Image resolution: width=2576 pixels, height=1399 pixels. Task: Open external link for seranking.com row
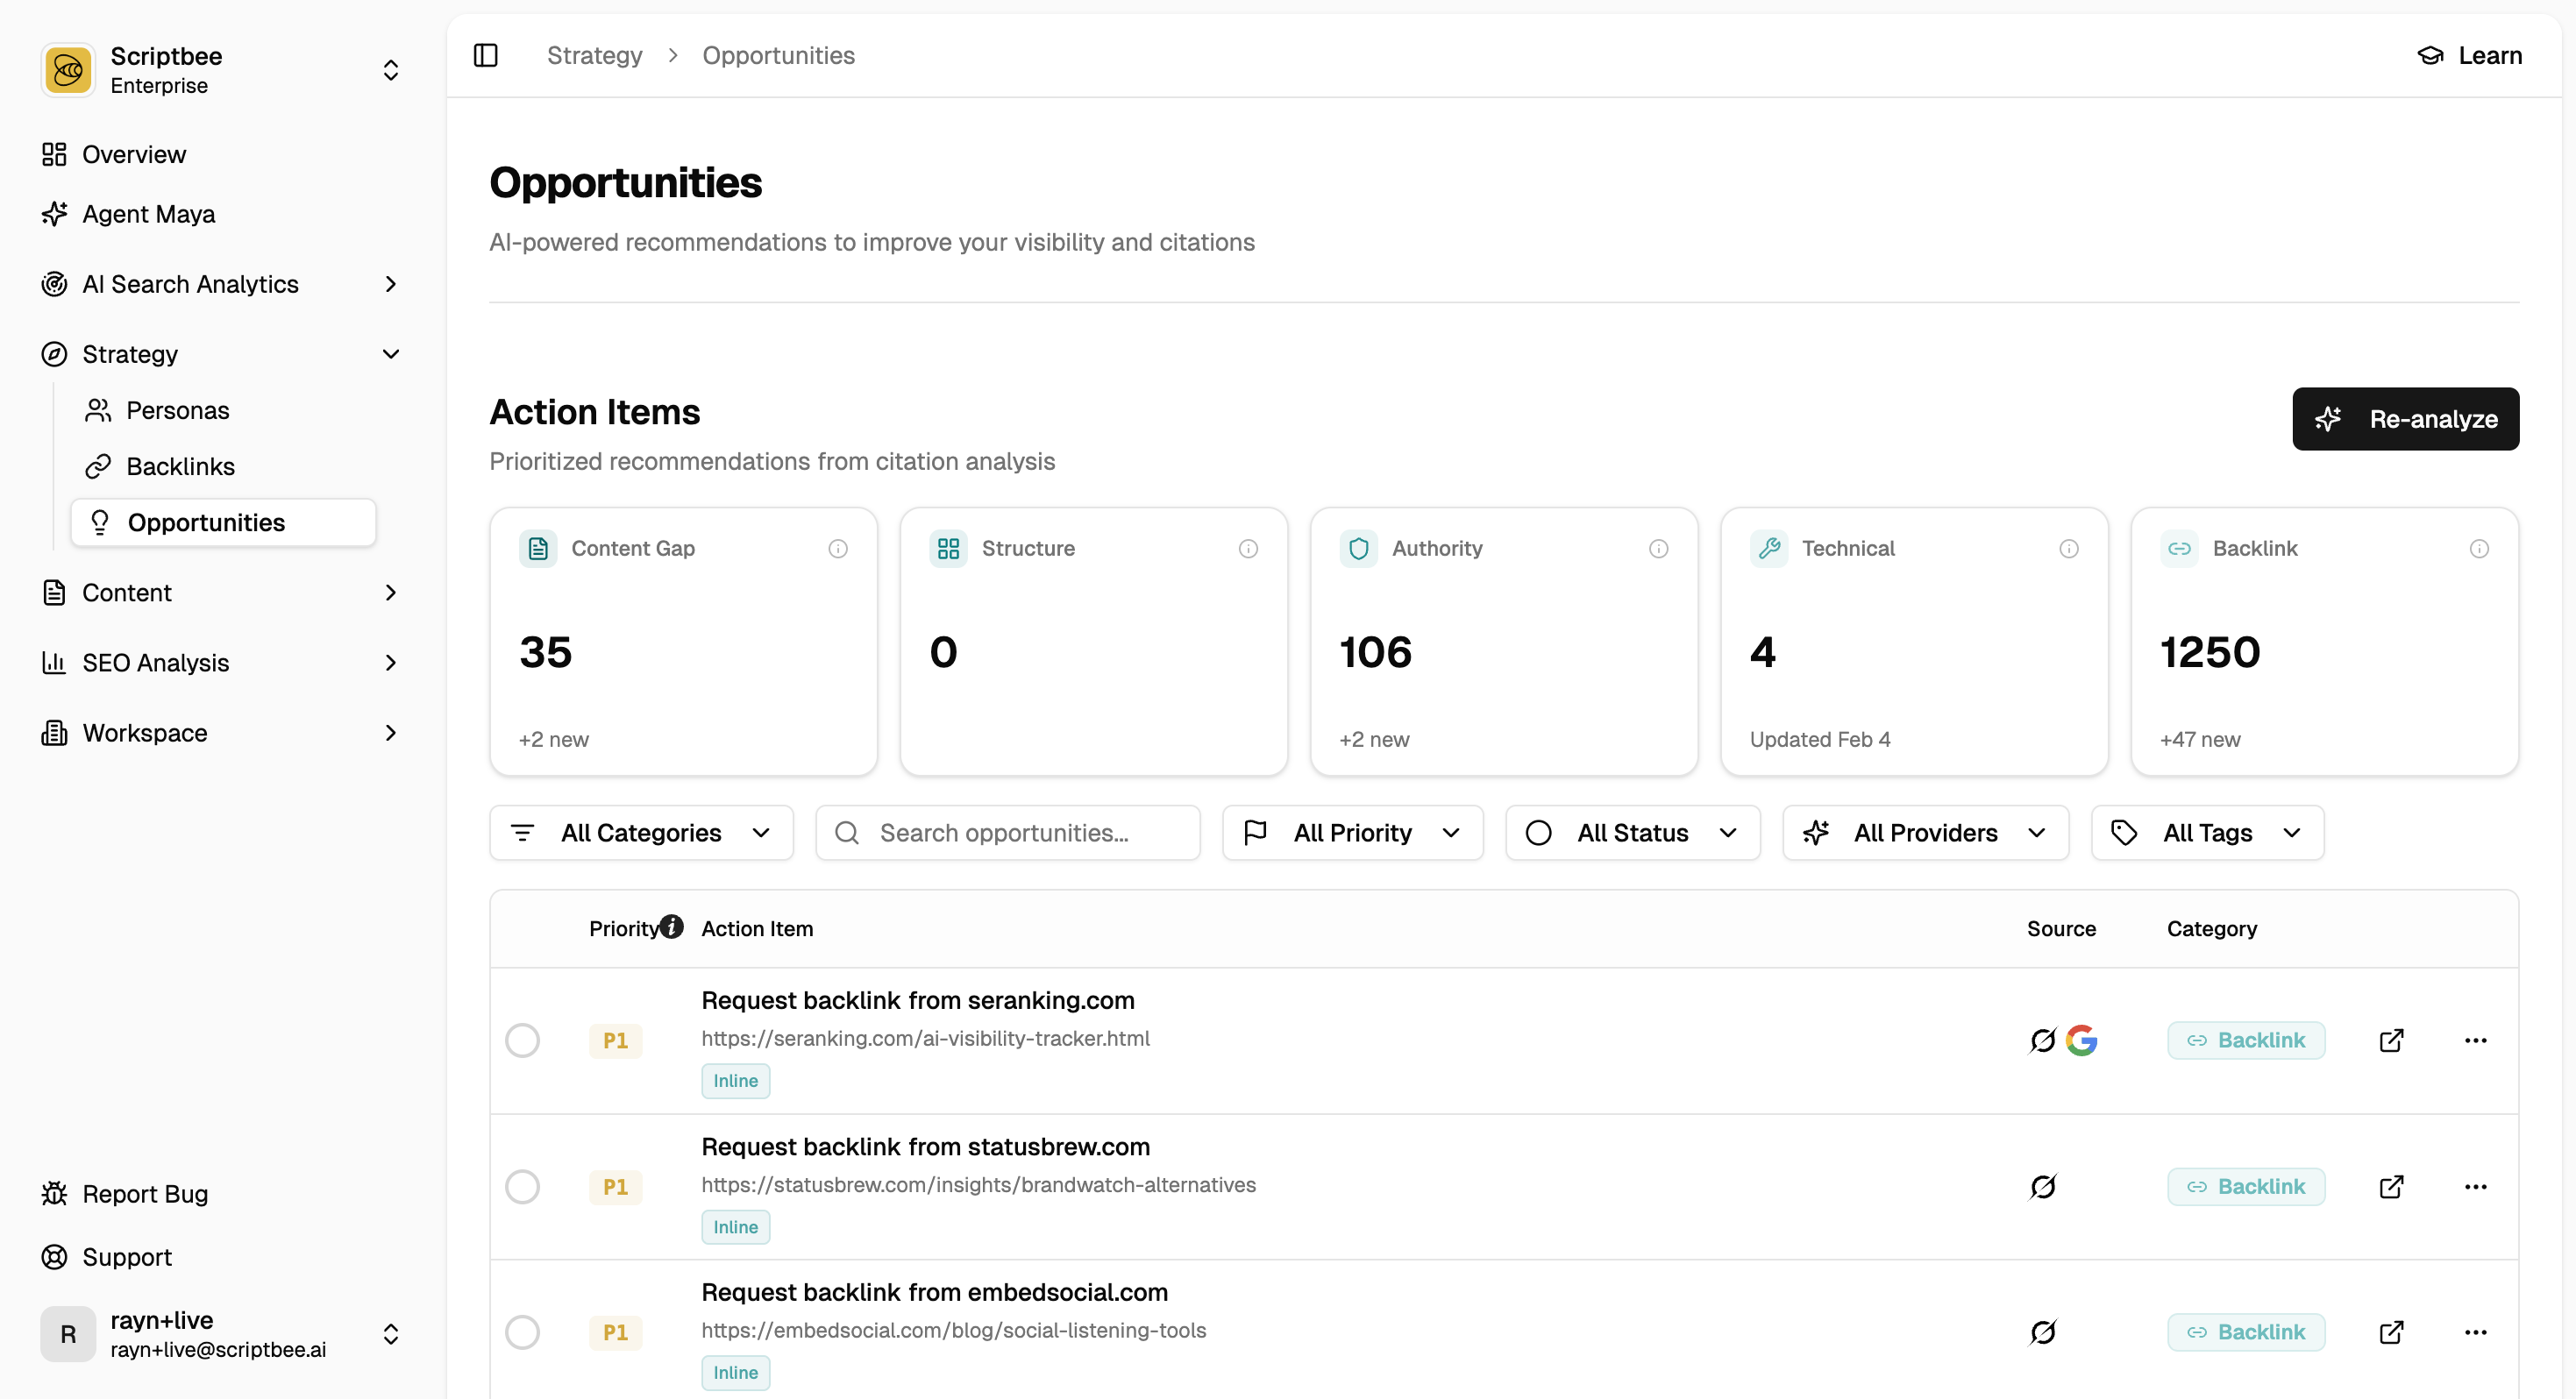(2391, 1040)
